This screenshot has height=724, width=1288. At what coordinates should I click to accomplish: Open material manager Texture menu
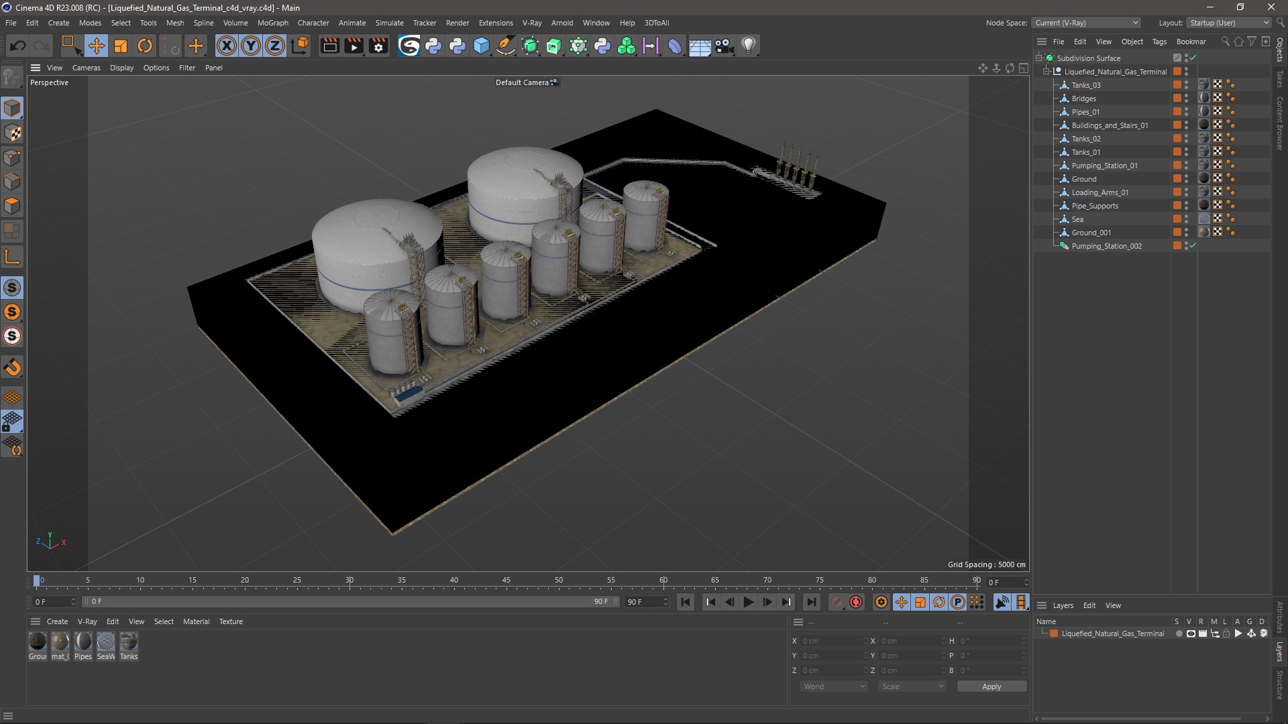point(231,621)
